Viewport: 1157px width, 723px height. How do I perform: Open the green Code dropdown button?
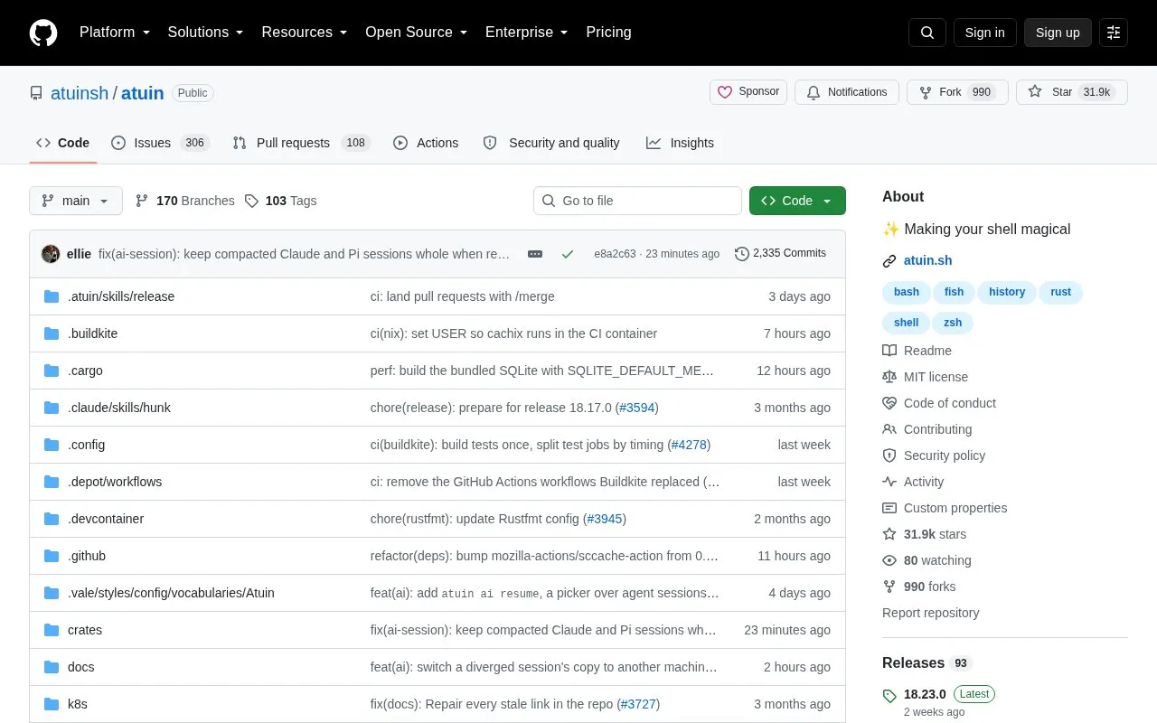click(797, 201)
